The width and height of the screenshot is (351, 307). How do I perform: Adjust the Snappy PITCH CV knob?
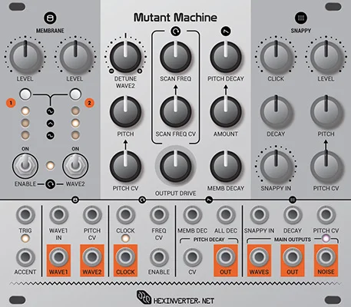[x=326, y=167]
